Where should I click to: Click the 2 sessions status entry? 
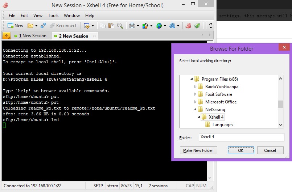click(158, 186)
